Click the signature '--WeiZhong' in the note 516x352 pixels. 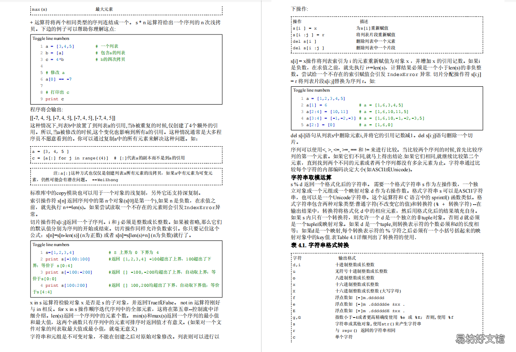point(105,180)
